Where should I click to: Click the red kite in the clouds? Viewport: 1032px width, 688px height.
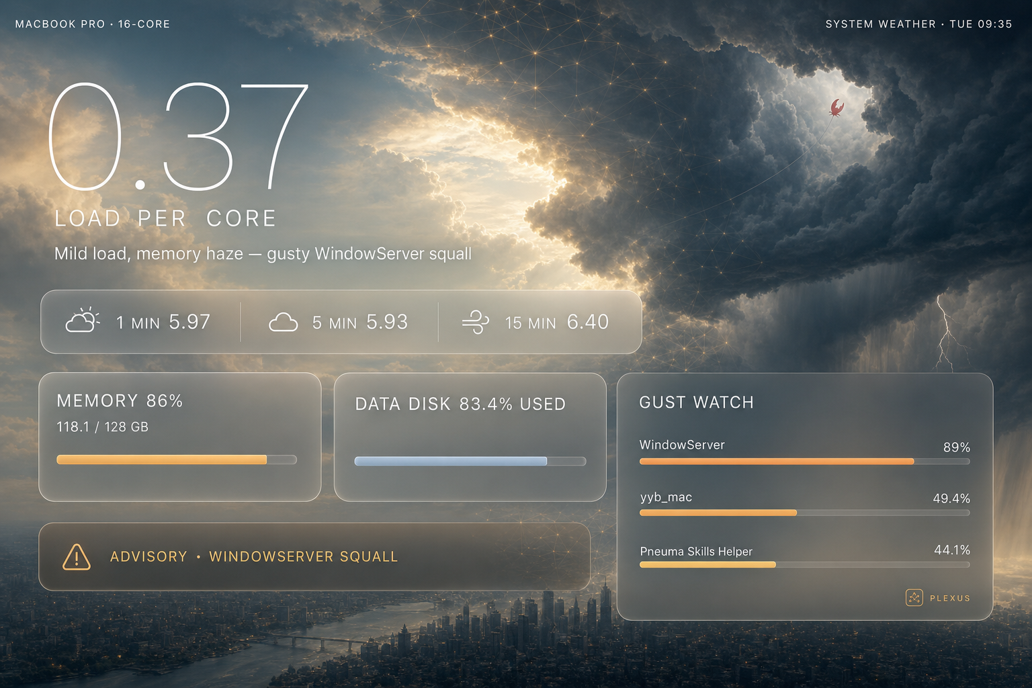tap(836, 107)
